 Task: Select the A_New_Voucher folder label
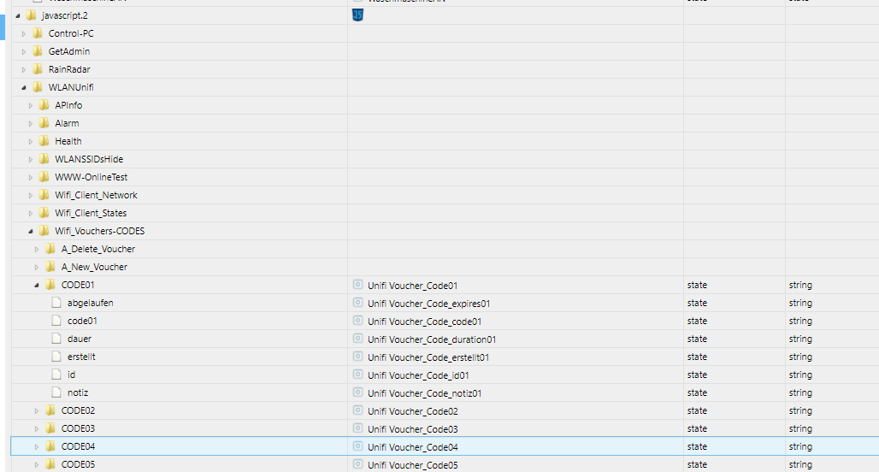pyautogui.click(x=94, y=267)
